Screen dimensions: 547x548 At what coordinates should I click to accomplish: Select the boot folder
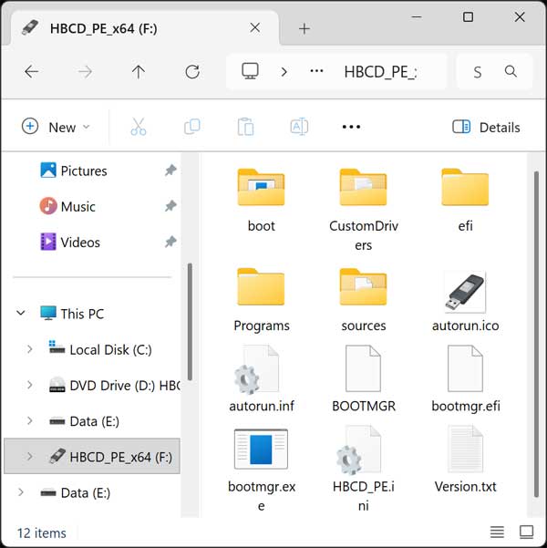tap(261, 201)
